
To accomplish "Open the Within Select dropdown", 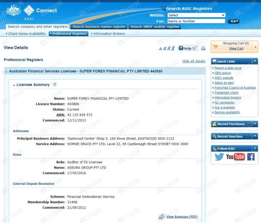I will tap(196, 15).
